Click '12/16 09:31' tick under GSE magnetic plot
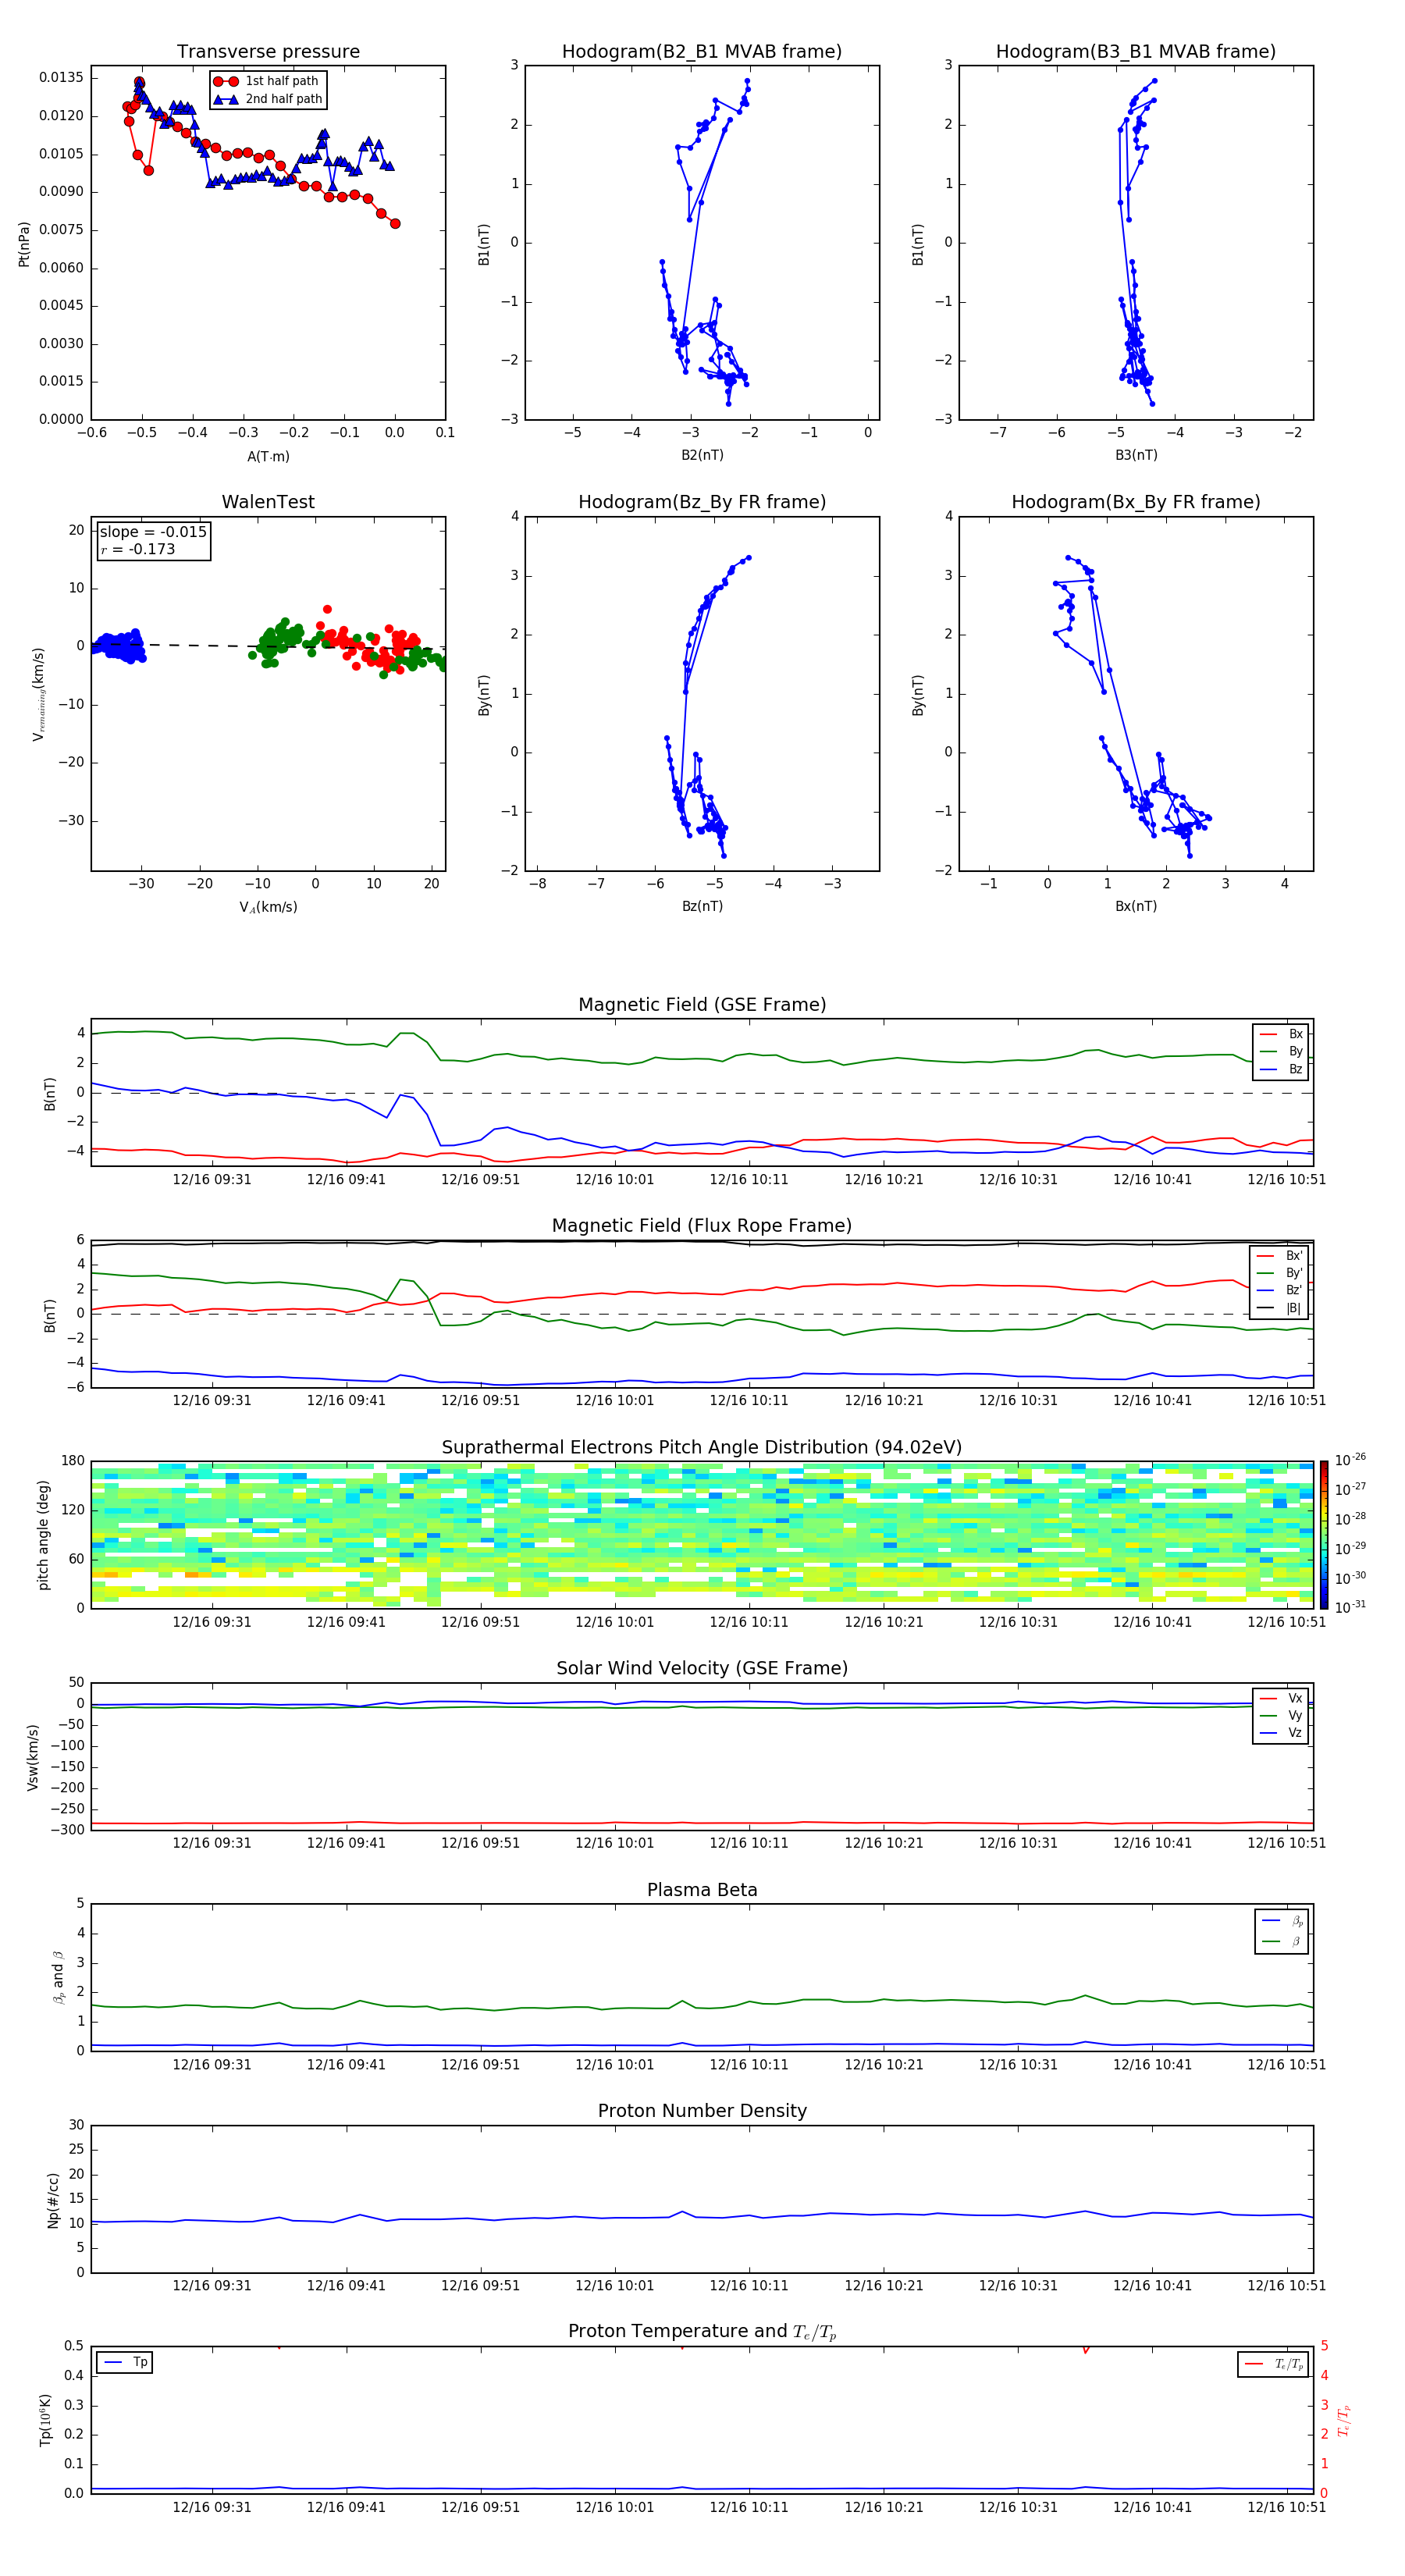Screen dimensions: 1405x2576 tap(212, 1180)
